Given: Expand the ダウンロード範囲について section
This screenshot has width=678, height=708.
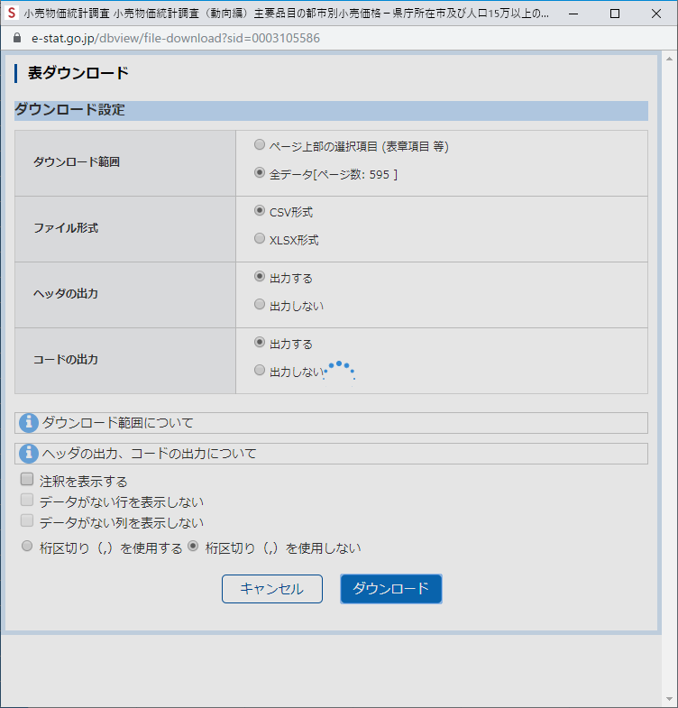Looking at the screenshot, I should [117, 423].
